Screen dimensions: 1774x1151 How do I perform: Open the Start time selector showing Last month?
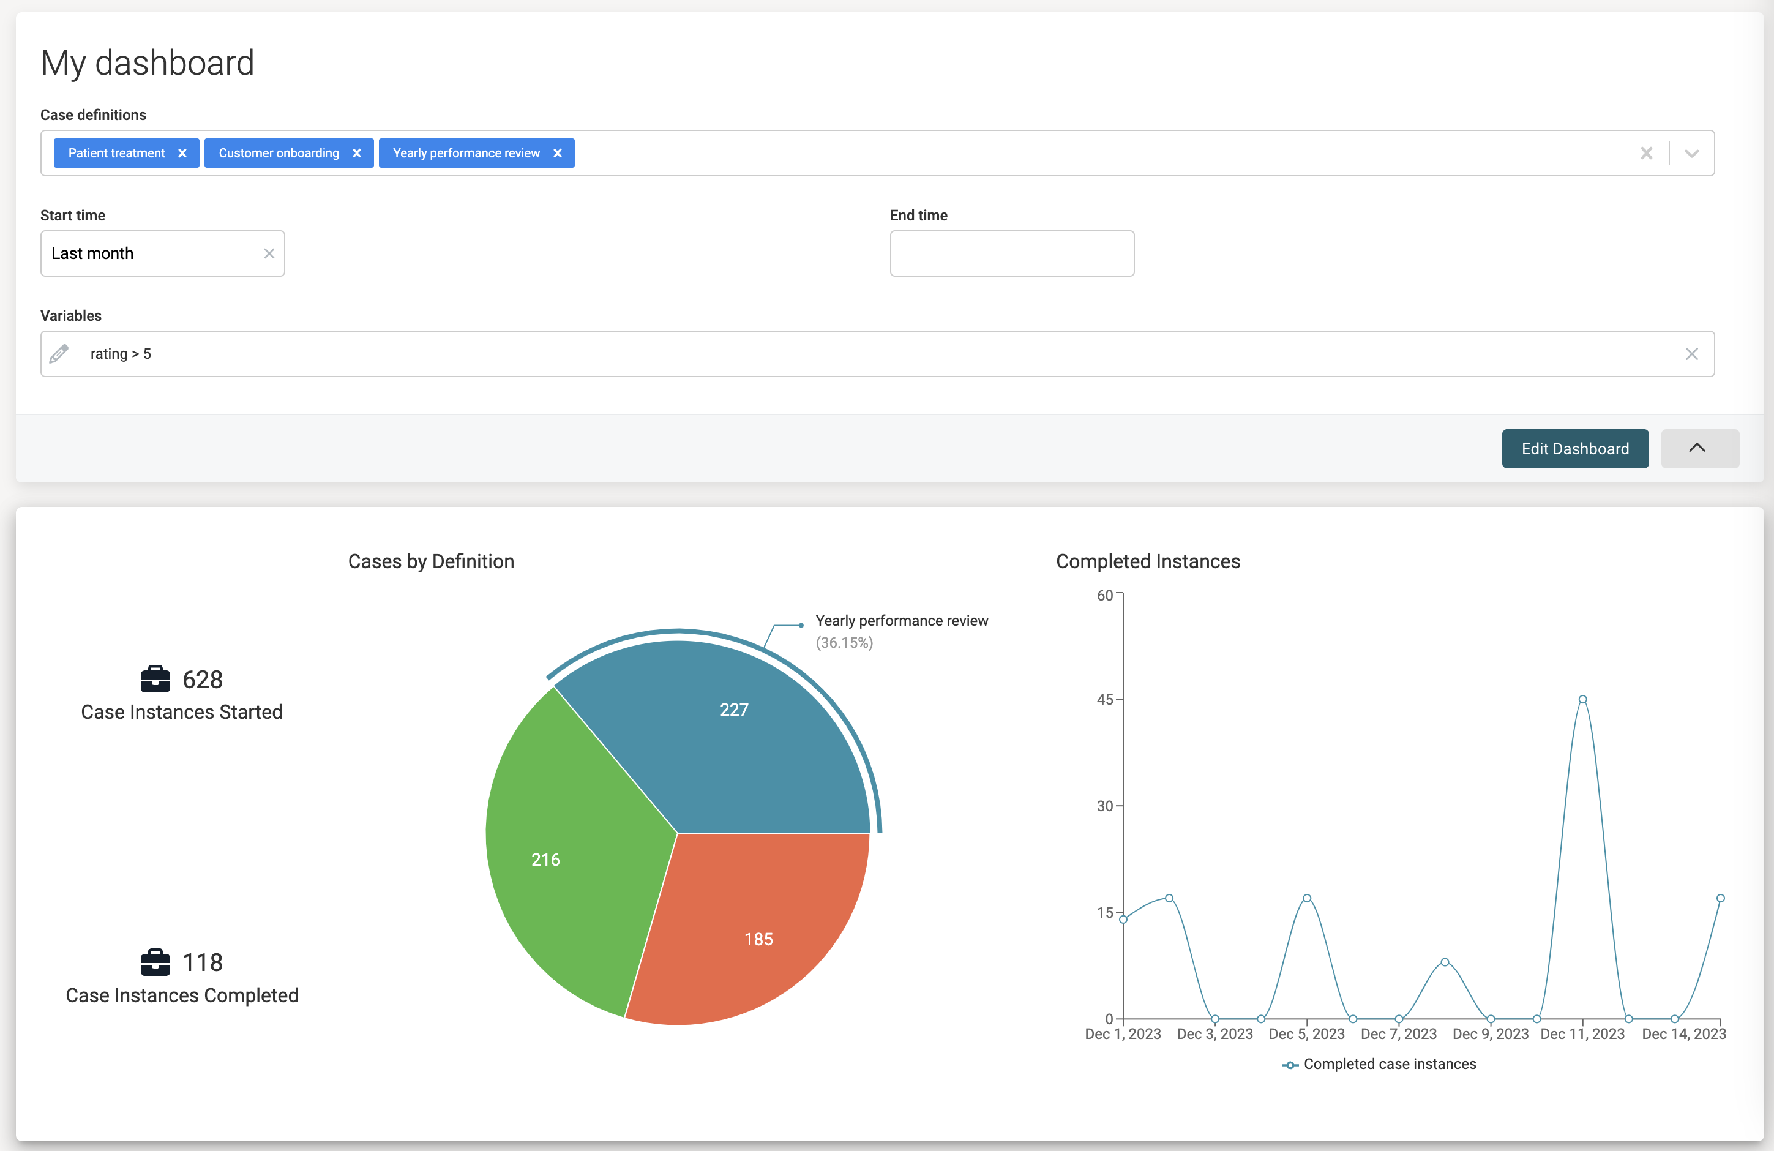tap(134, 253)
